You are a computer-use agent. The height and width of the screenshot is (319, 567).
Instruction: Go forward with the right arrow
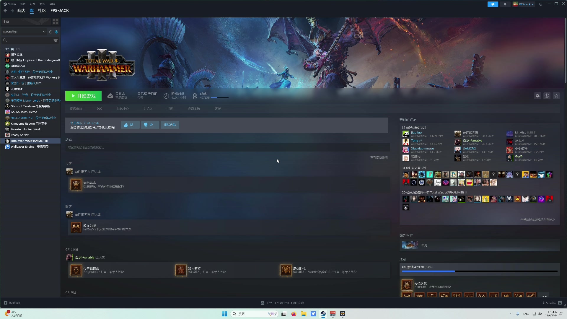(12, 11)
